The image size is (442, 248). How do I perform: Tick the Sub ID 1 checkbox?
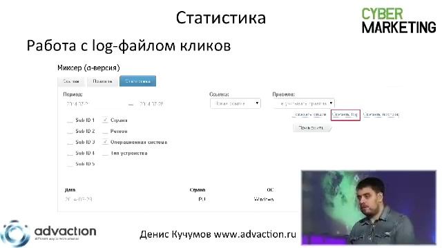[70, 121]
